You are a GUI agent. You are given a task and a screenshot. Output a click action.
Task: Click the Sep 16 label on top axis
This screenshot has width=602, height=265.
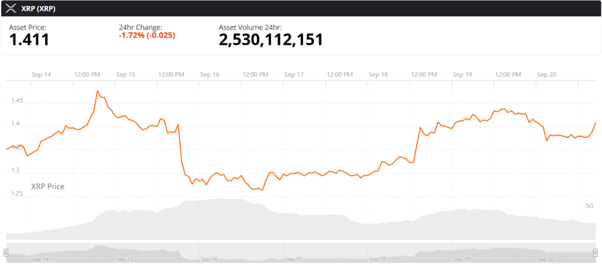[210, 75]
